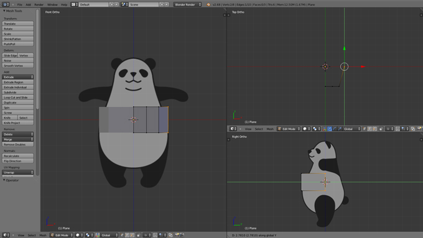Click the Translate button

tap(18, 24)
